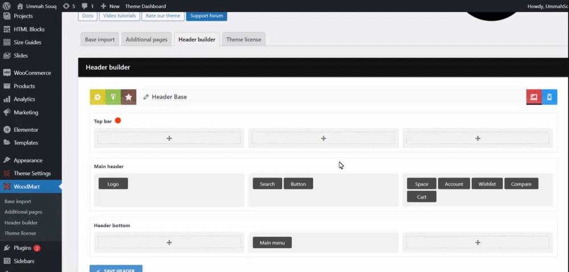The width and height of the screenshot is (569, 272).
Task: Select the Search element
Action: pos(267,183)
